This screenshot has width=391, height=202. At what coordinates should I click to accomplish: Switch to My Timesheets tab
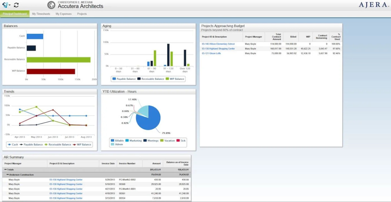[41, 14]
